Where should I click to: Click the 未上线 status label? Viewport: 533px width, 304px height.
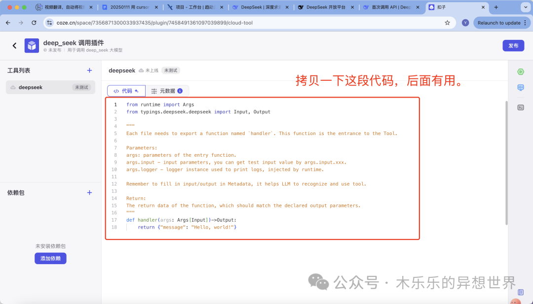click(x=152, y=70)
